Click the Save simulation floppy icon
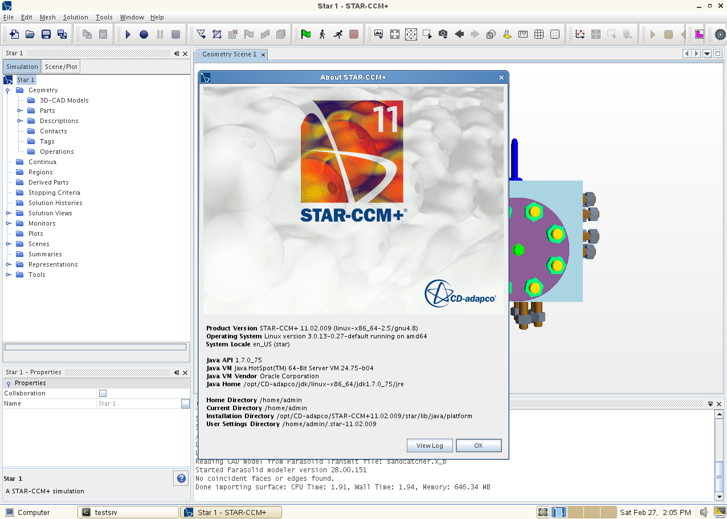The width and height of the screenshot is (727, 519). [x=46, y=34]
